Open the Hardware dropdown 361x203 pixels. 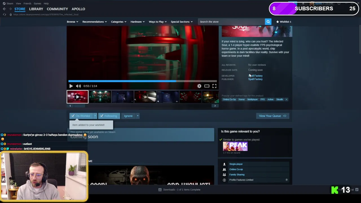[137, 22]
